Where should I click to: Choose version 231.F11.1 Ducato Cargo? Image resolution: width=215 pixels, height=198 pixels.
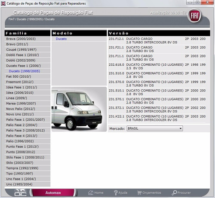(157, 58)
